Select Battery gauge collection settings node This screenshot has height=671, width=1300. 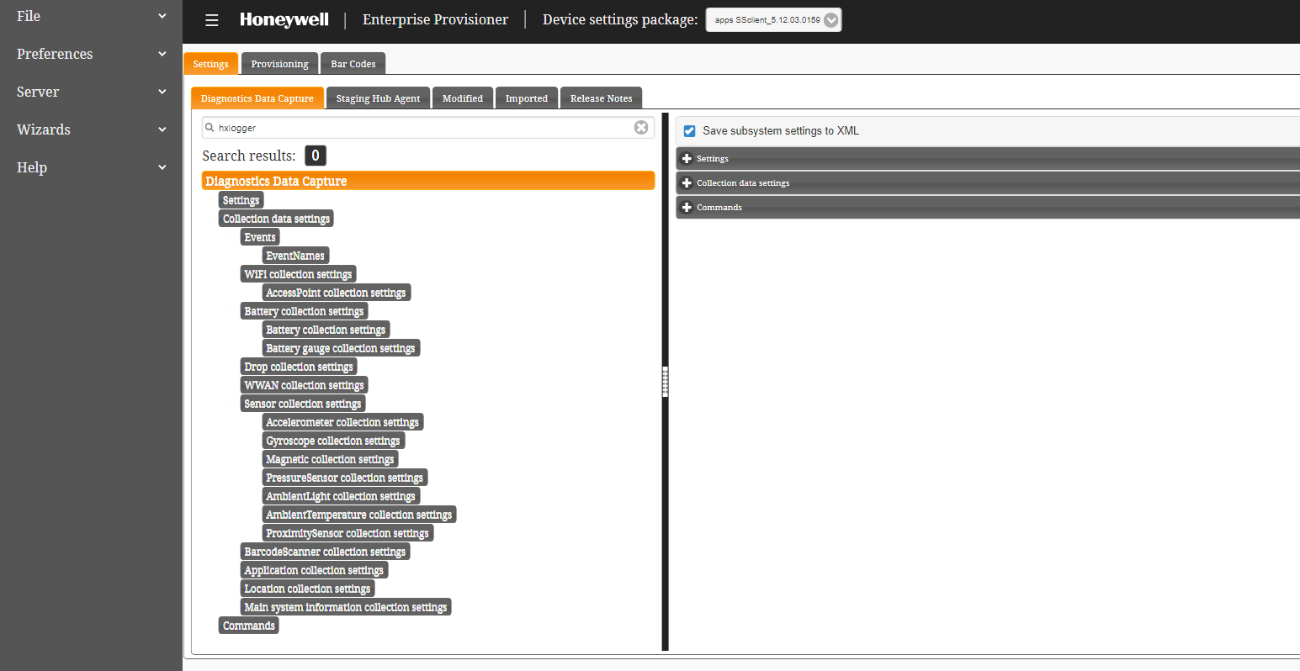(341, 348)
